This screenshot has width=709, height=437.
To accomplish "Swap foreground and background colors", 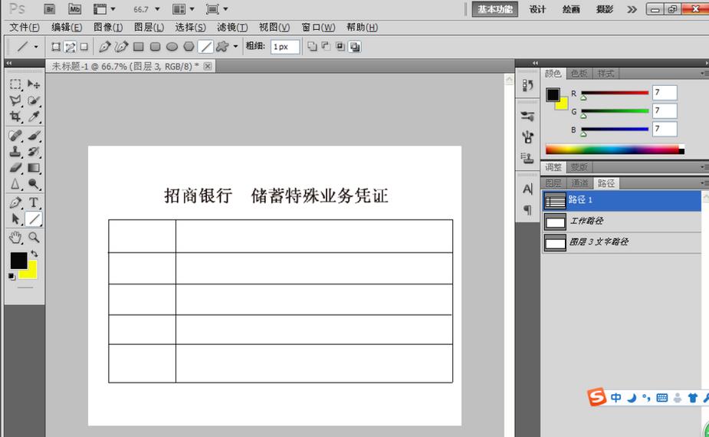I will point(34,254).
